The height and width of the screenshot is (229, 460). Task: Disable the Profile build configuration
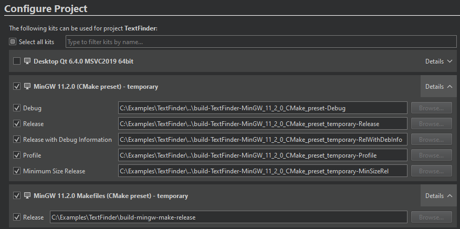[x=17, y=155]
